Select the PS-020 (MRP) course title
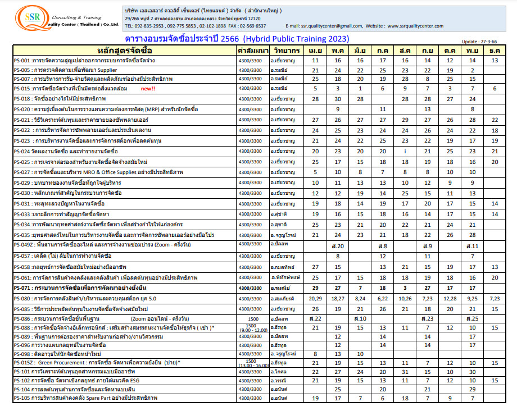This screenshot has width=517, height=411. tap(106, 109)
